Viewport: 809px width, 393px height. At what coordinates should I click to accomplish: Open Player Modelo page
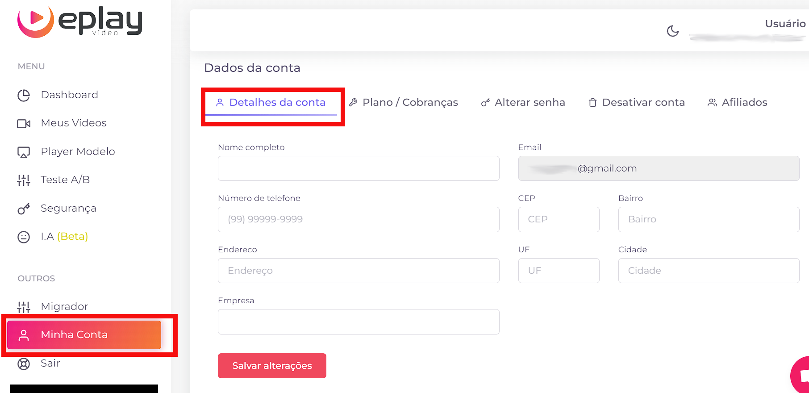click(78, 151)
